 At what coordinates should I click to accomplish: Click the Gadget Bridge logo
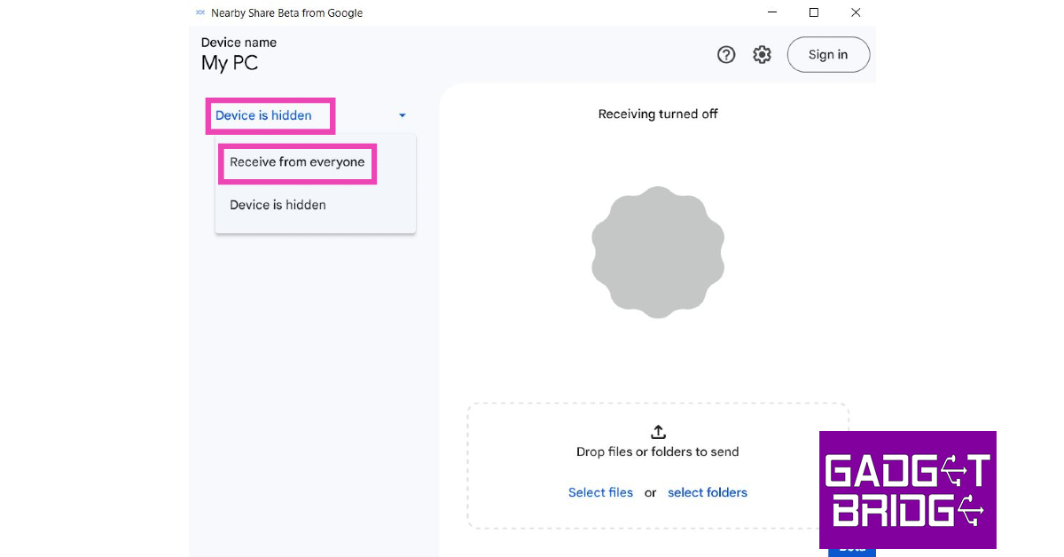pos(907,490)
